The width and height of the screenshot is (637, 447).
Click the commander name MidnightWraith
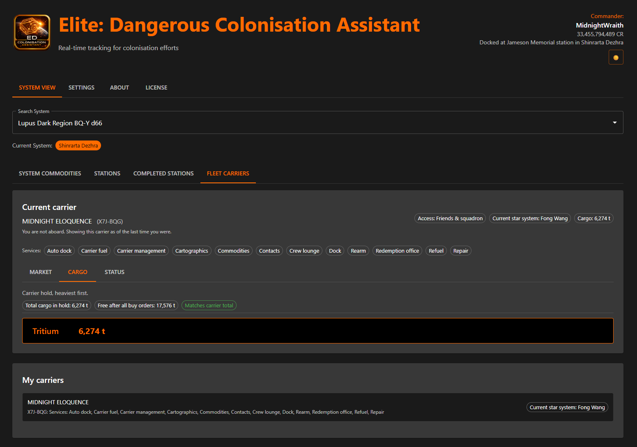point(600,25)
